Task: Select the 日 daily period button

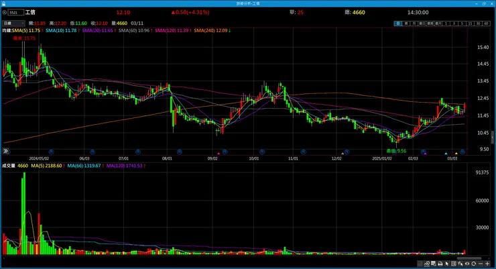Action: click(398, 23)
